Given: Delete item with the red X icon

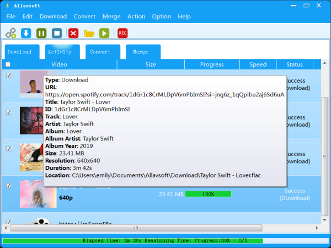Looking at the screenshot, I should point(73,33).
